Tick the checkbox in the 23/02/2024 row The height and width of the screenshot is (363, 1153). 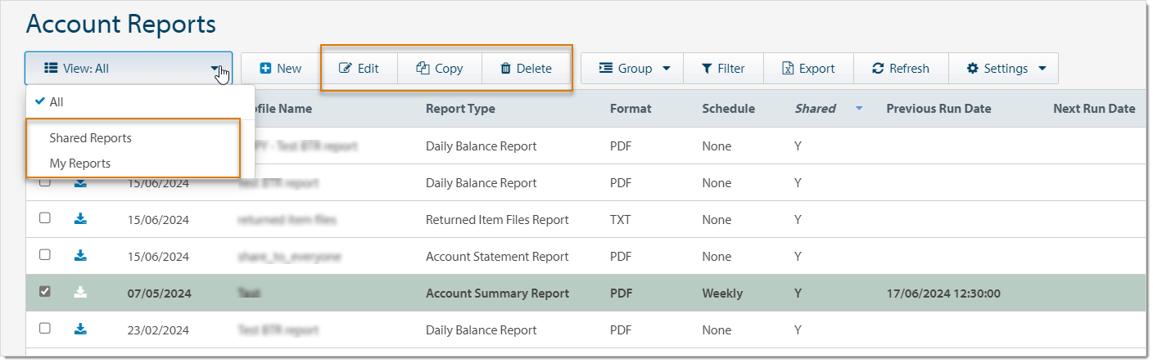(x=45, y=329)
